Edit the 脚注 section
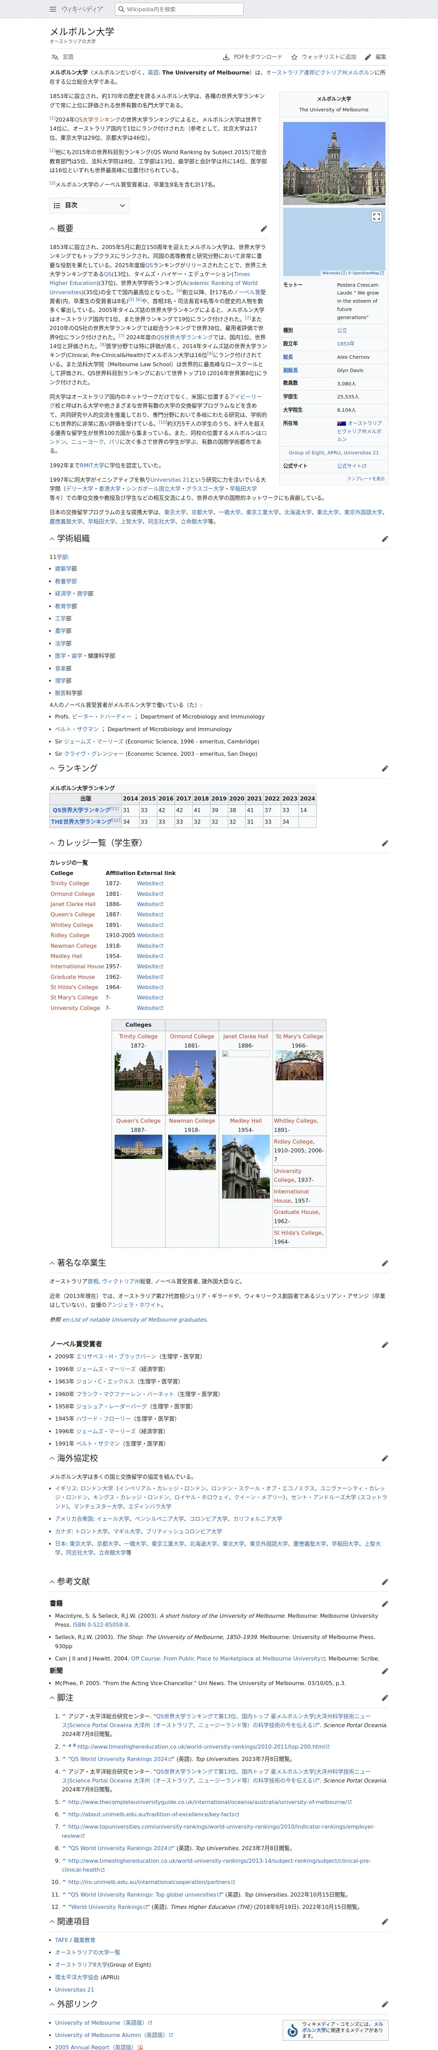The width and height of the screenshot is (438, 2050). (x=385, y=1698)
